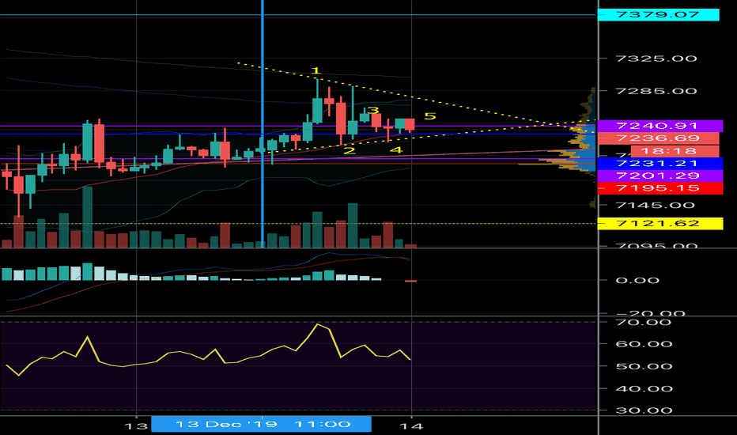Click the yellow 7121.62 price label
The height and width of the screenshot is (435, 737).
(660, 223)
